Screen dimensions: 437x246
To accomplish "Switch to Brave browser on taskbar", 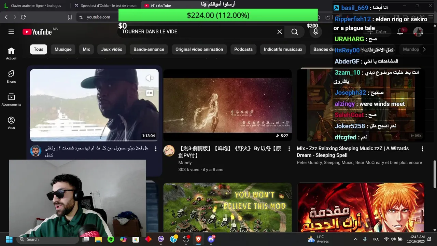I will (198, 239).
